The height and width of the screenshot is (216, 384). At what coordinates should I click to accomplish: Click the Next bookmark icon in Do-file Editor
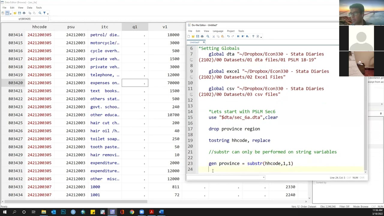pyautogui.click(x=247, y=36)
